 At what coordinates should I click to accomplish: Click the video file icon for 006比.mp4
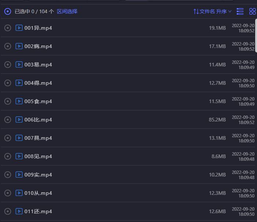tap(19, 120)
